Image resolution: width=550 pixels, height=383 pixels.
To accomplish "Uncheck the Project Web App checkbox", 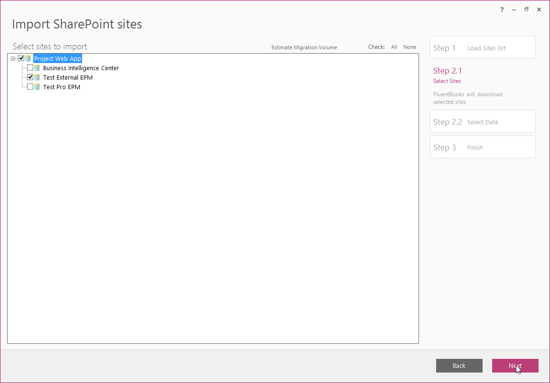I will click(x=21, y=58).
